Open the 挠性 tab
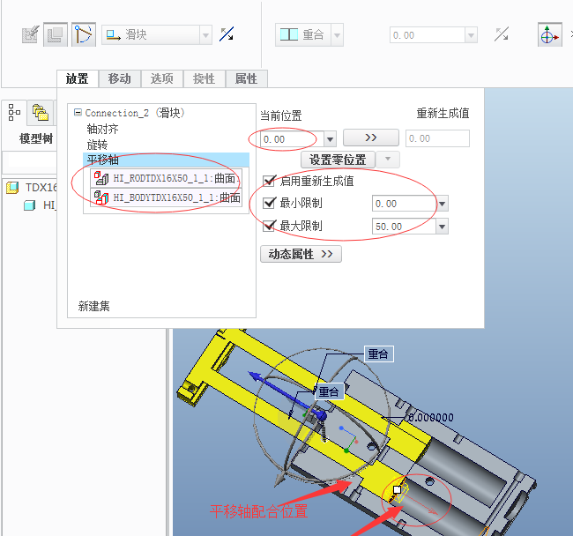Screen dimensions: 573x536 coord(204,78)
